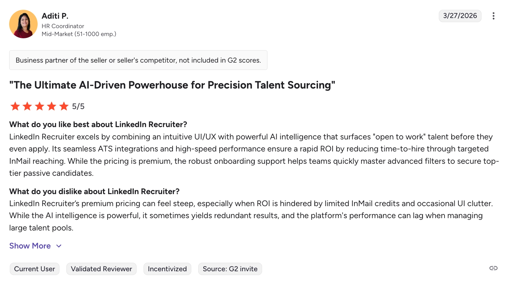Screen dimensions: 509x282
Task: Click the second rating star
Action: pyautogui.click(x=28, y=106)
